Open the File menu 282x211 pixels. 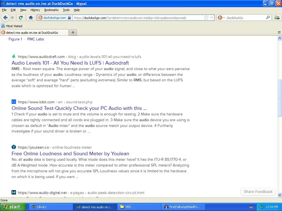[x=4, y=10]
